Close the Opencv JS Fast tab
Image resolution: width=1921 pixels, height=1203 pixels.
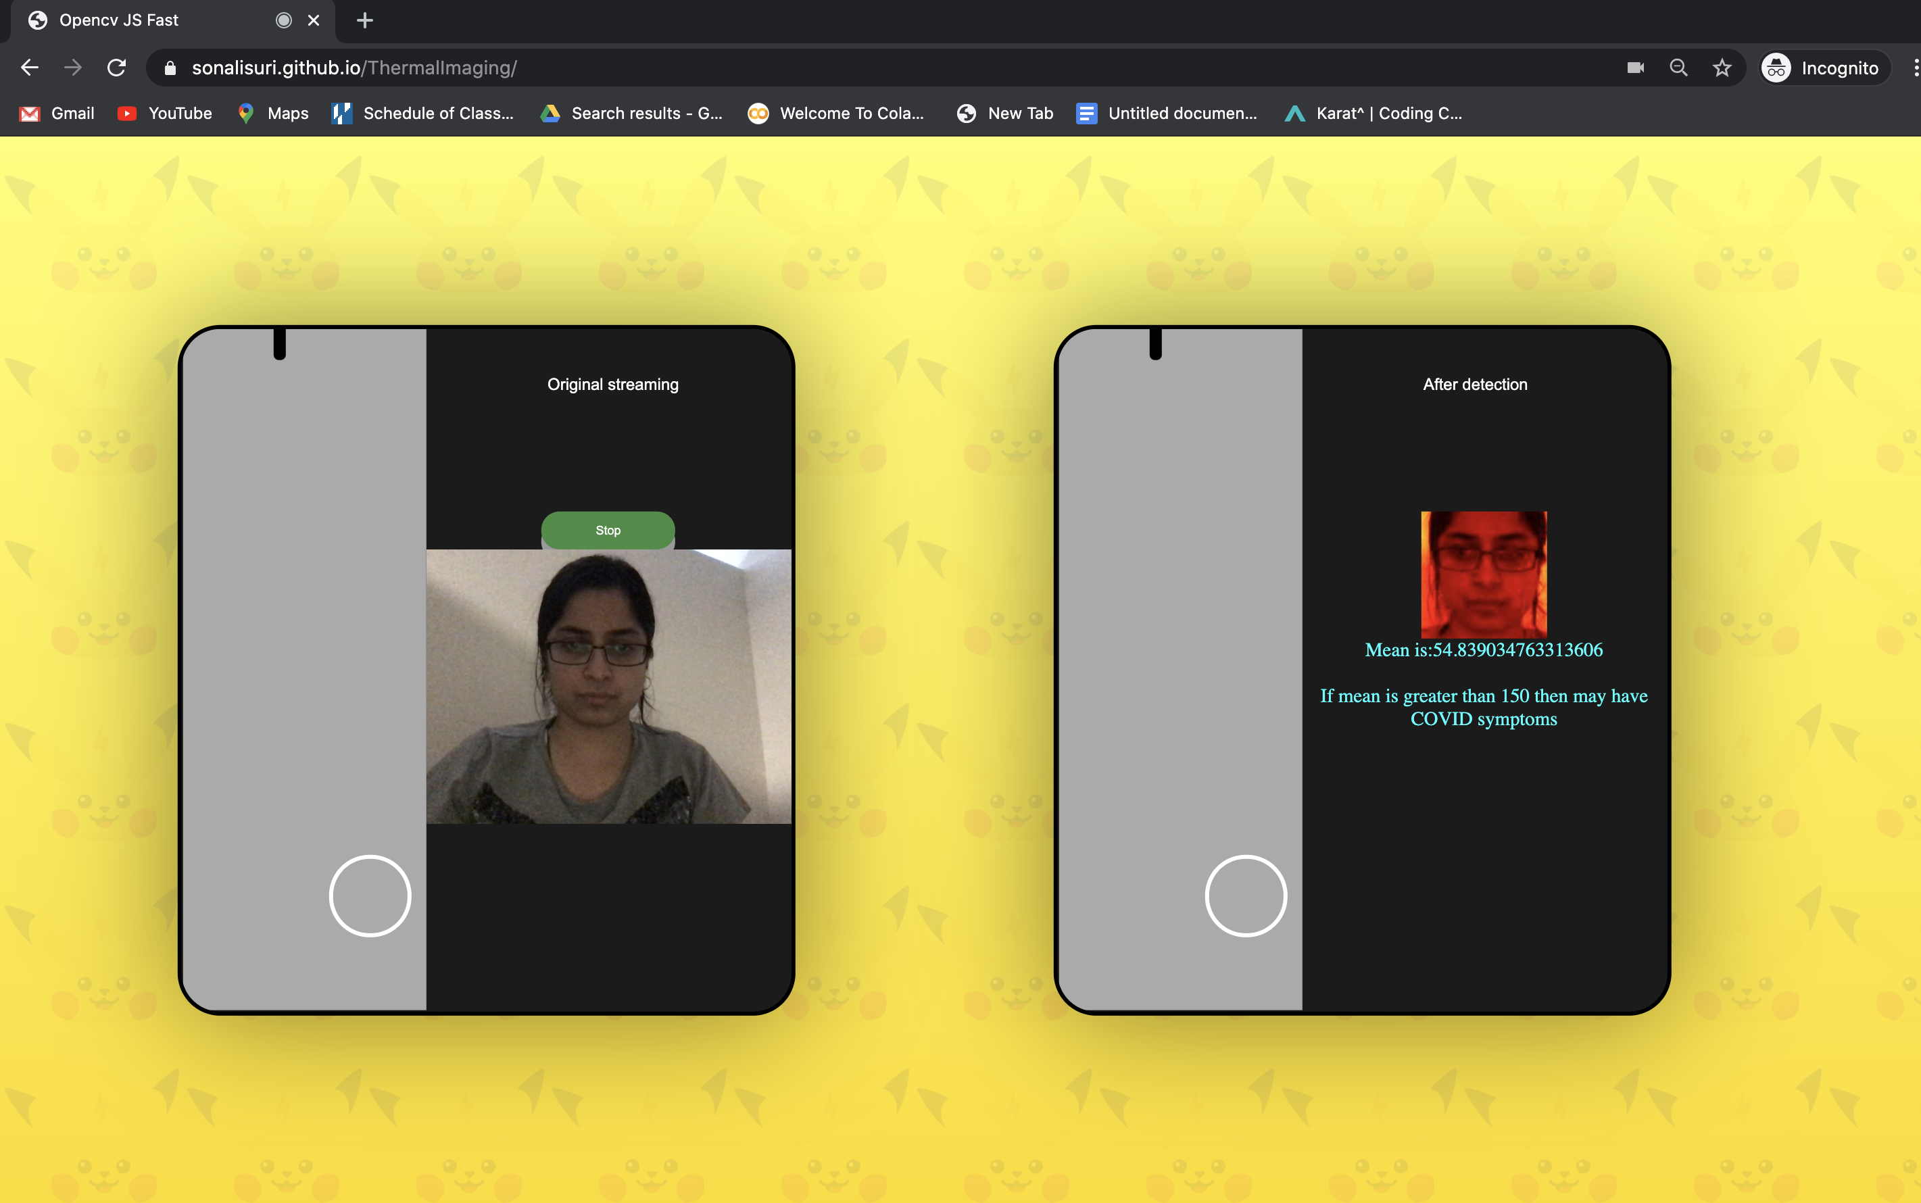pos(314,21)
